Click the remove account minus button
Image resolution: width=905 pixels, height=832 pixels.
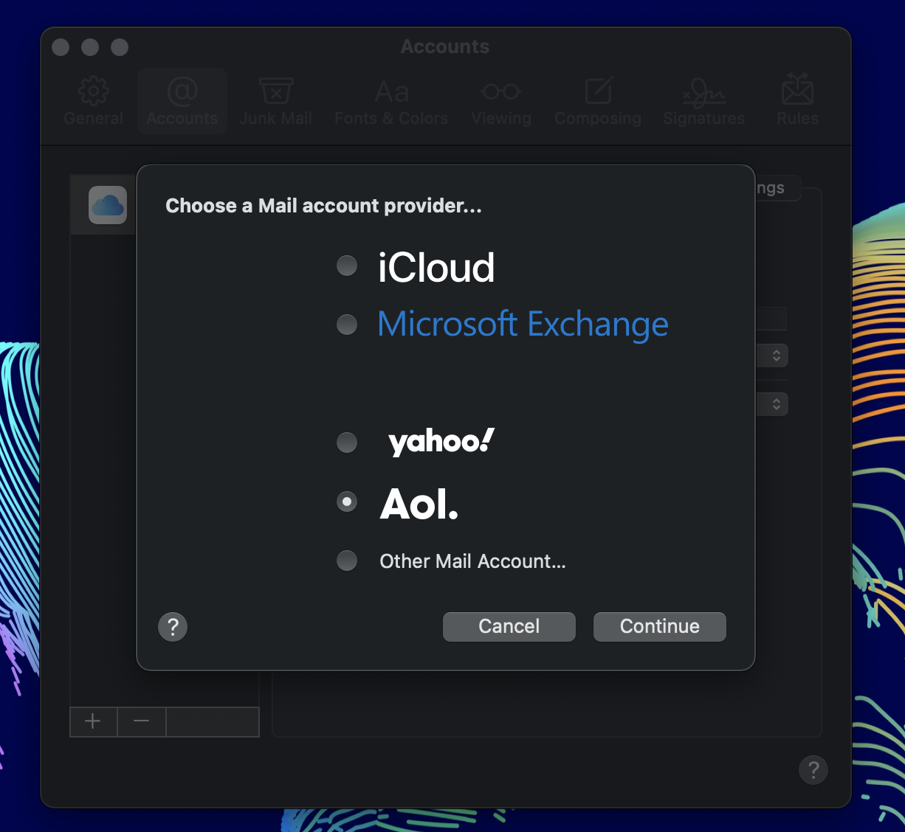click(142, 721)
